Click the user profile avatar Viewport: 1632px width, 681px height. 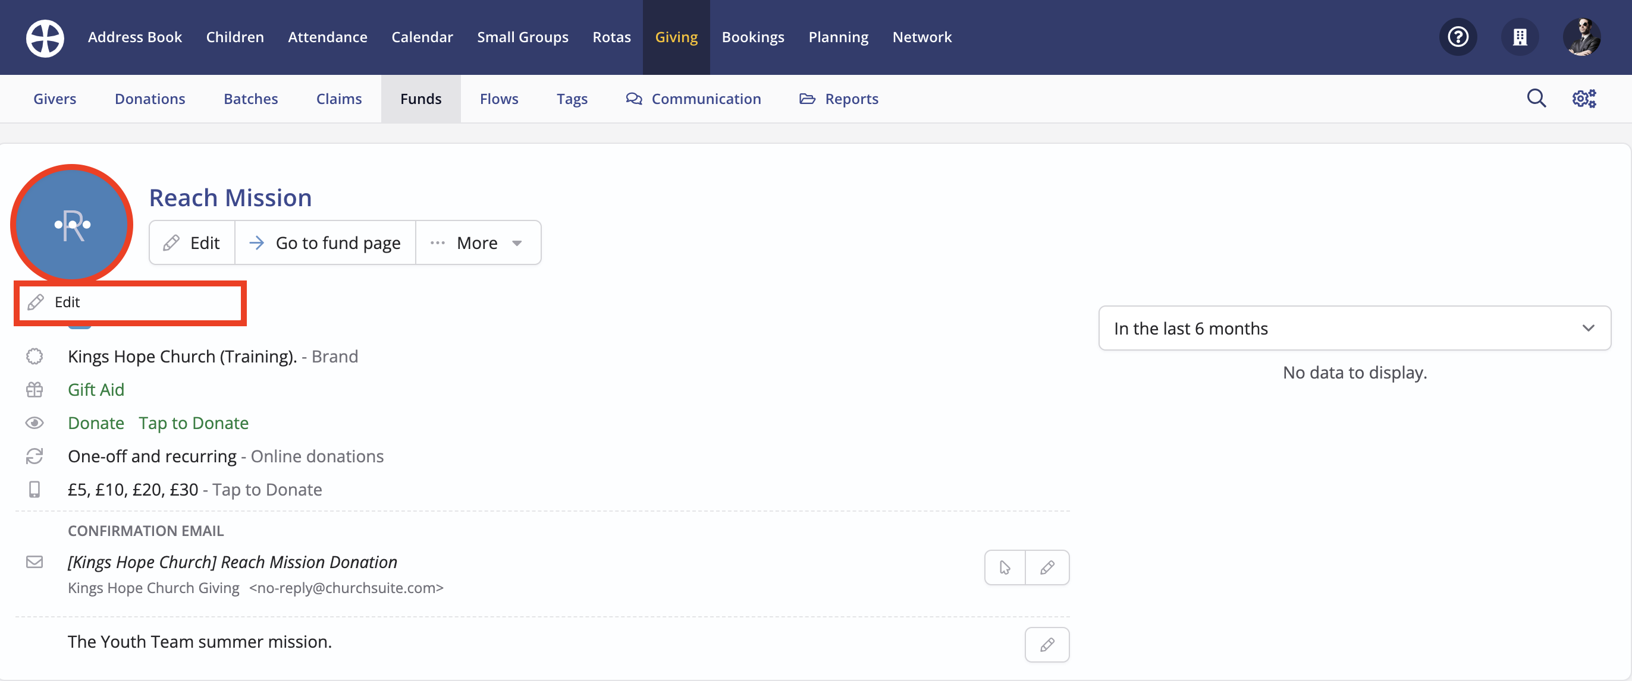click(x=1581, y=37)
